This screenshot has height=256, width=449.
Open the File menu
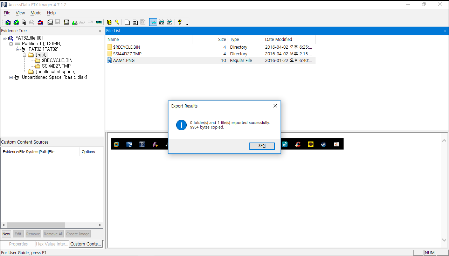(7, 13)
